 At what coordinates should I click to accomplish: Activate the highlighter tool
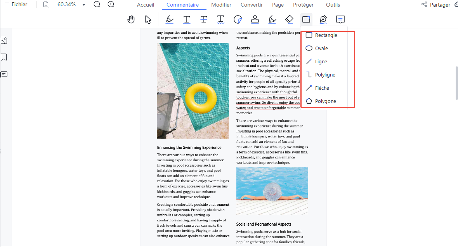(x=169, y=19)
